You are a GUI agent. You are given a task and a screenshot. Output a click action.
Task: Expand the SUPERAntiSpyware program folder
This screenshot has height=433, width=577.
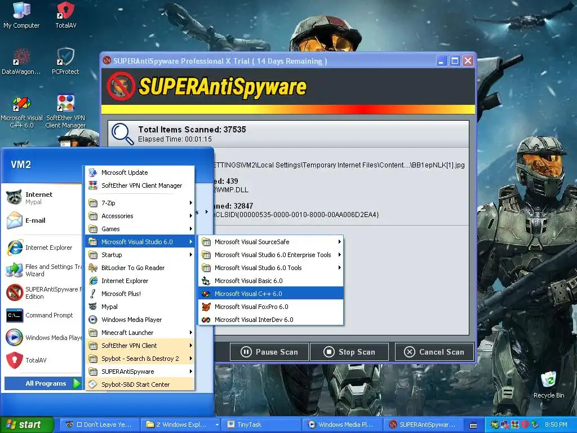tap(140, 372)
